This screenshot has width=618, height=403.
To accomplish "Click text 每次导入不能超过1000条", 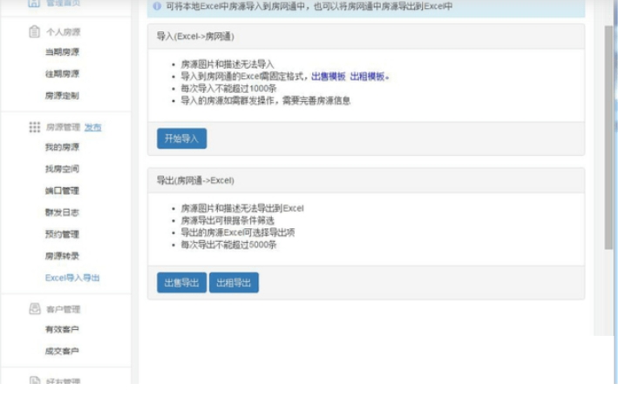I will [228, 89].
